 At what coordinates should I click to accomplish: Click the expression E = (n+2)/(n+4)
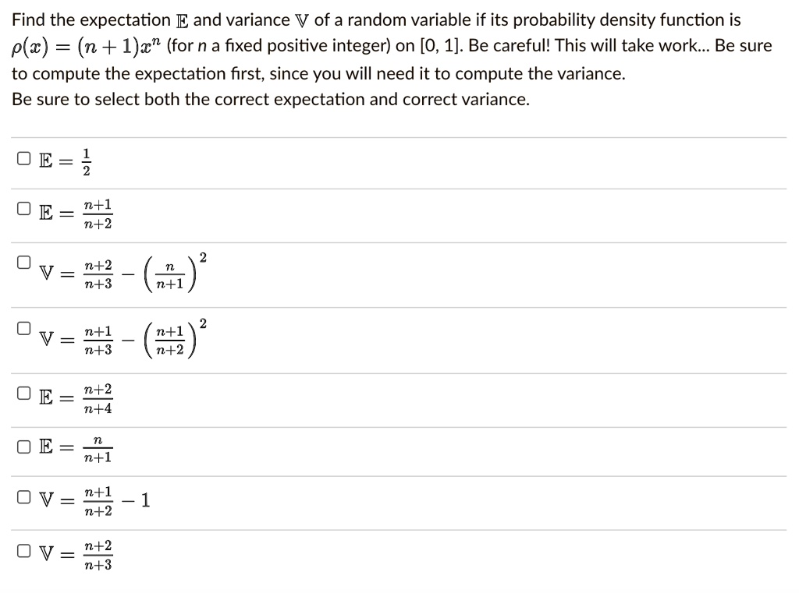click(76, 397)
